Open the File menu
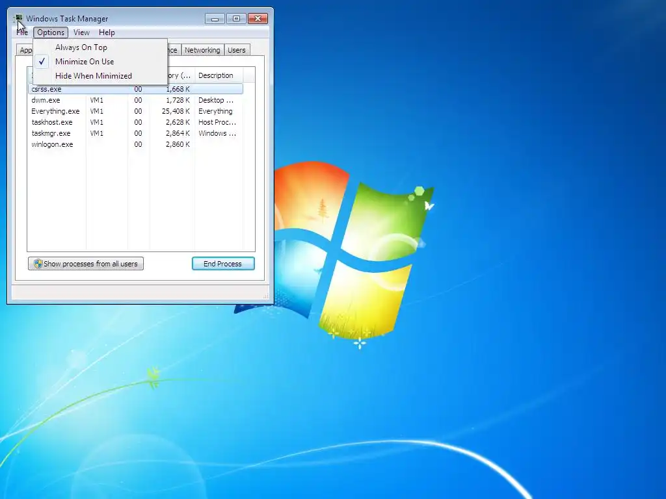The width and height of the screenshot is (666, 499). pyautogui.click(x=22, y=32)
